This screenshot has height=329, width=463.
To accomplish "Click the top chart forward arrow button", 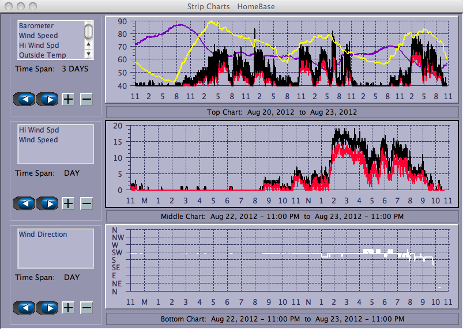I will pyautogui.click(x=48, y=99).
